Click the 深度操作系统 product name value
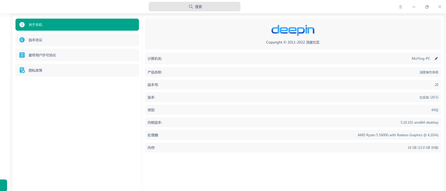 (429, 72)
